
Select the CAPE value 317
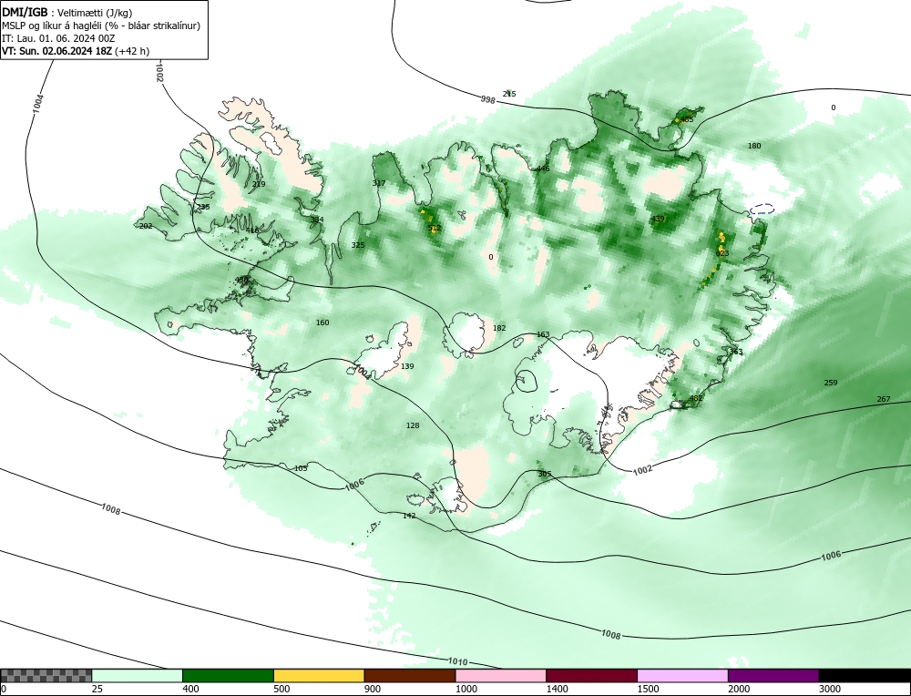click(379, 183)
